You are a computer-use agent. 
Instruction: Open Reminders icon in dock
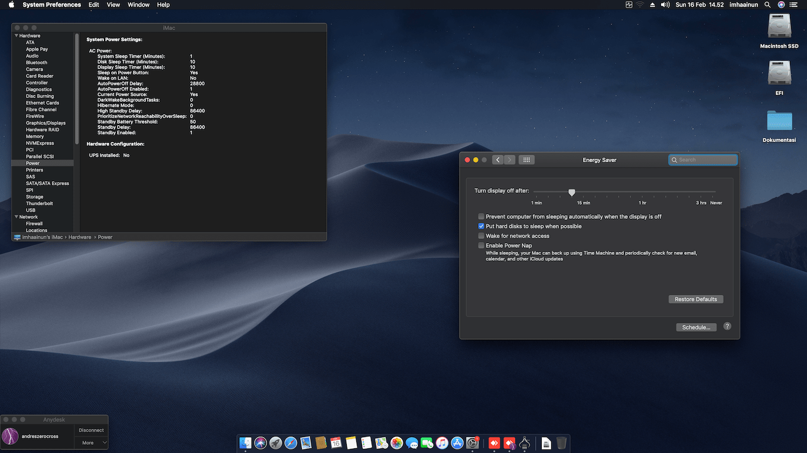coord(366,443)
